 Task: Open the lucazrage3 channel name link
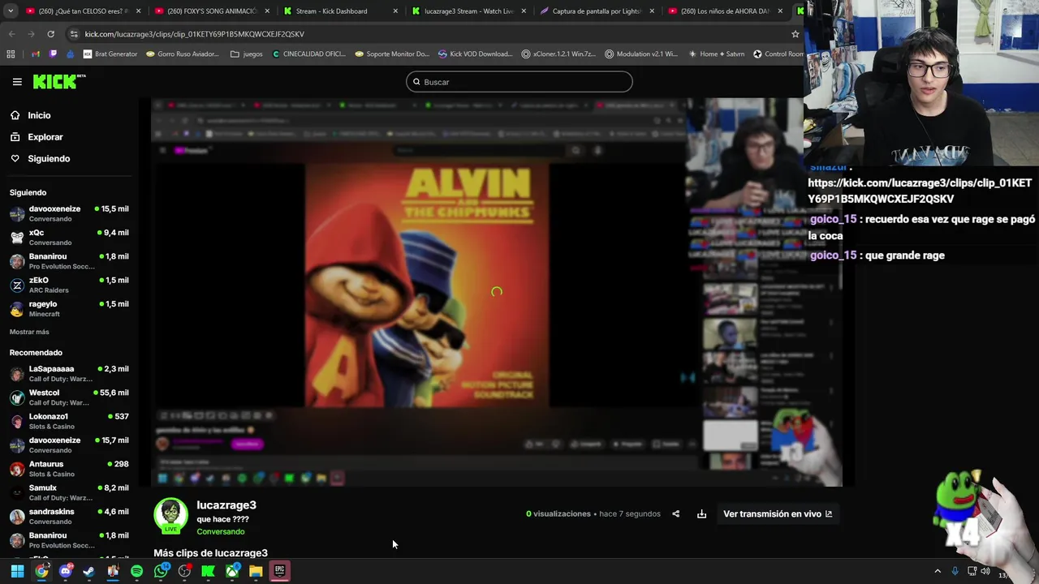226,505
